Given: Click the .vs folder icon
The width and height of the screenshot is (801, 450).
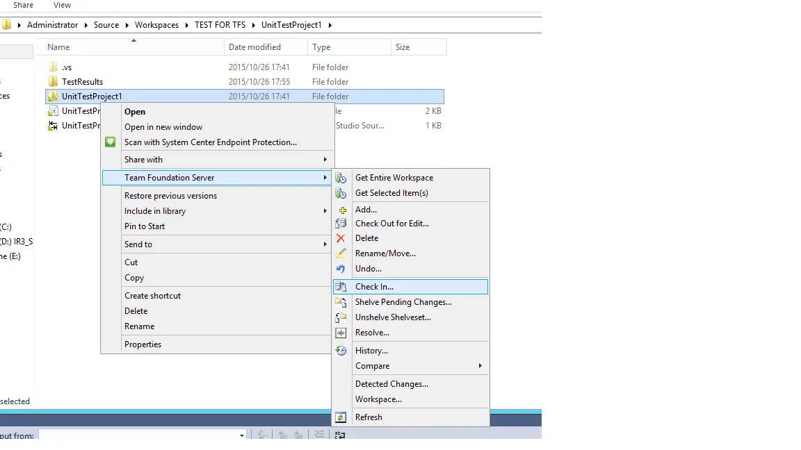Looking at the screenshot, I should pos(53,67).
